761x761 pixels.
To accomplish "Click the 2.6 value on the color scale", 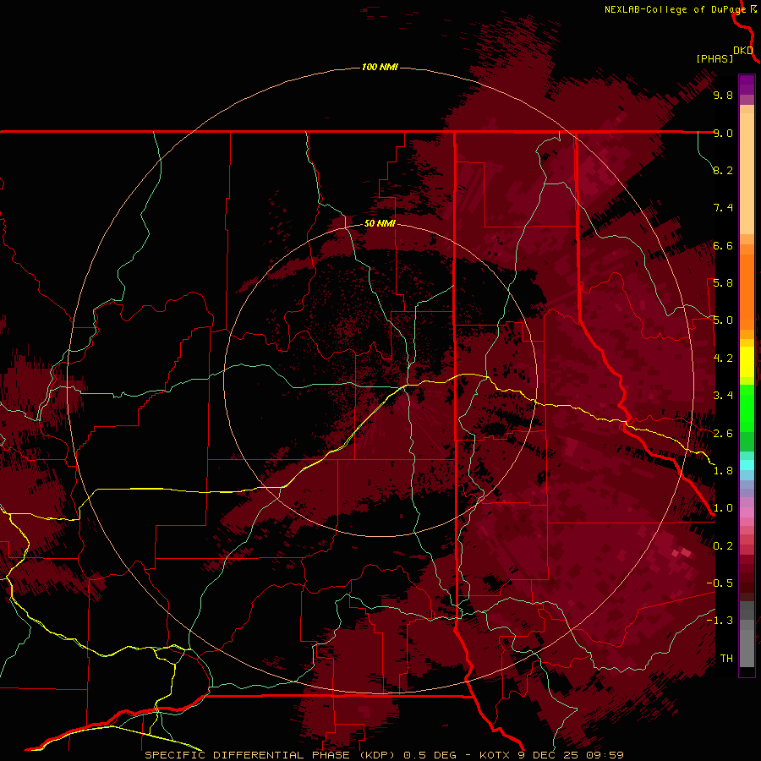I will click(723, 434).
